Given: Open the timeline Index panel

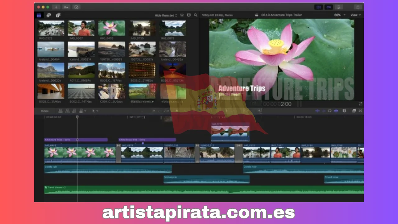Looking at the screenshot, I should [x=45, y=111].
